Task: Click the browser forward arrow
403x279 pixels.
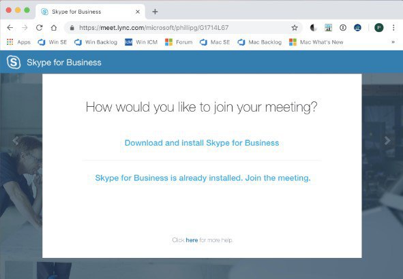Action: pos(25,28)
